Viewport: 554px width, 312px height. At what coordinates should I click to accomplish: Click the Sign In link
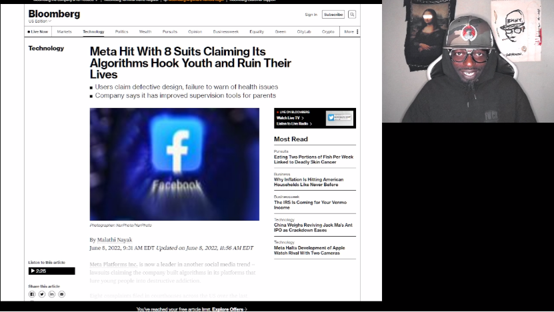point(311,14)
